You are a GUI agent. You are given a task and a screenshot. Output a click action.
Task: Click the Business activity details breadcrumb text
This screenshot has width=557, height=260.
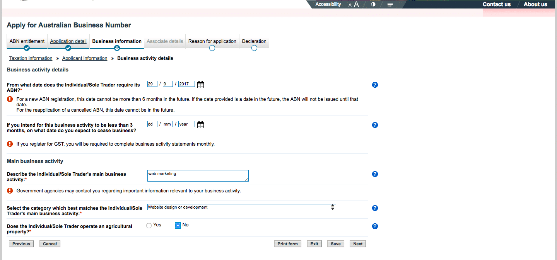[x=145, y=58]
